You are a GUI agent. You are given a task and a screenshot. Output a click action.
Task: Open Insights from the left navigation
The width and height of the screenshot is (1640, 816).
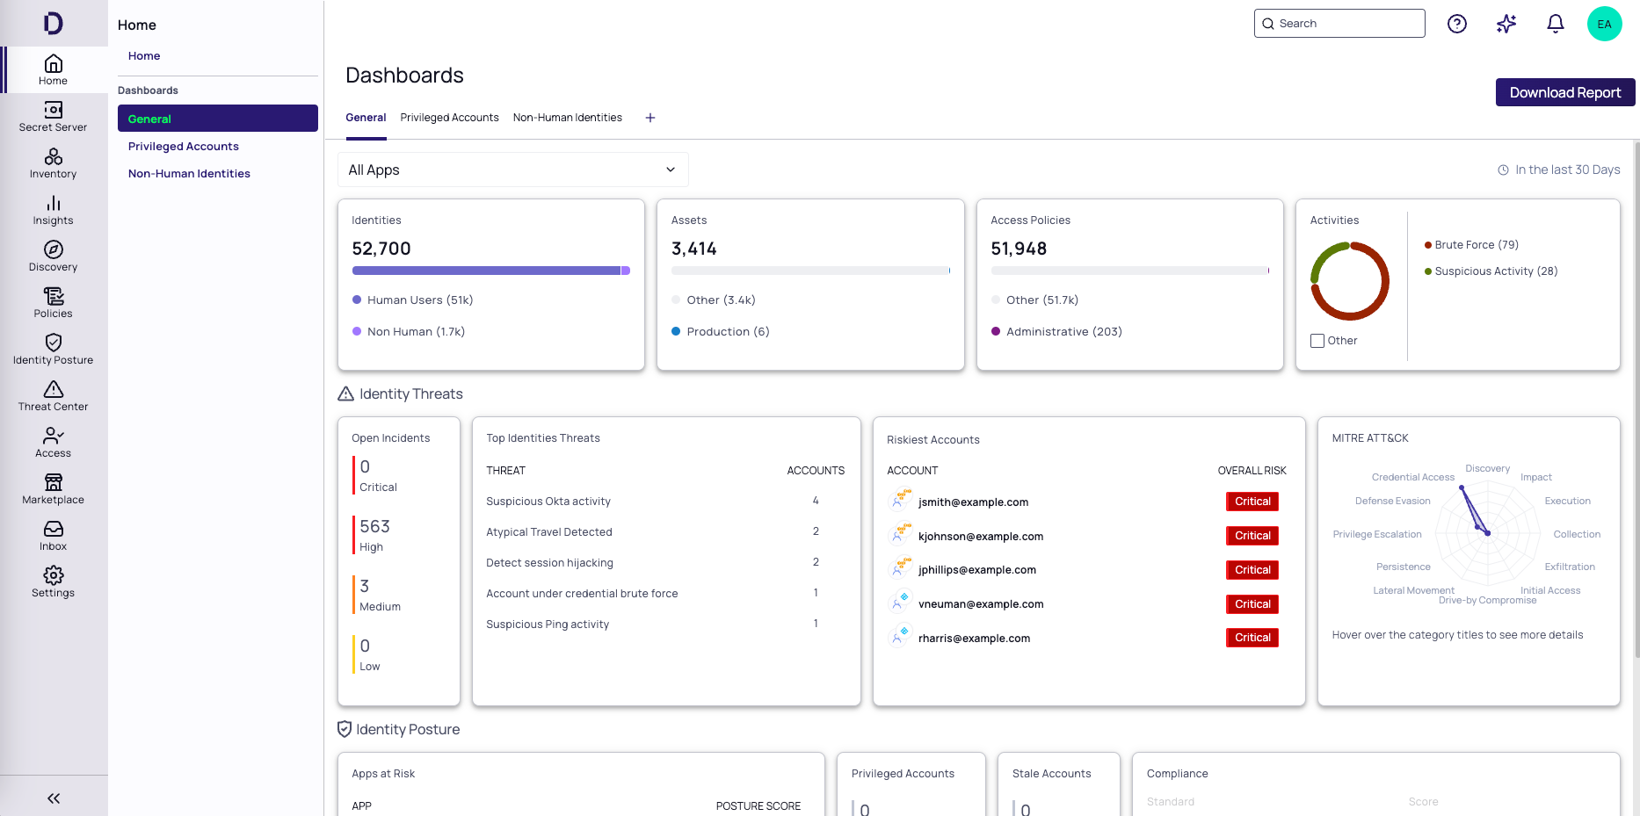point(53,209)
